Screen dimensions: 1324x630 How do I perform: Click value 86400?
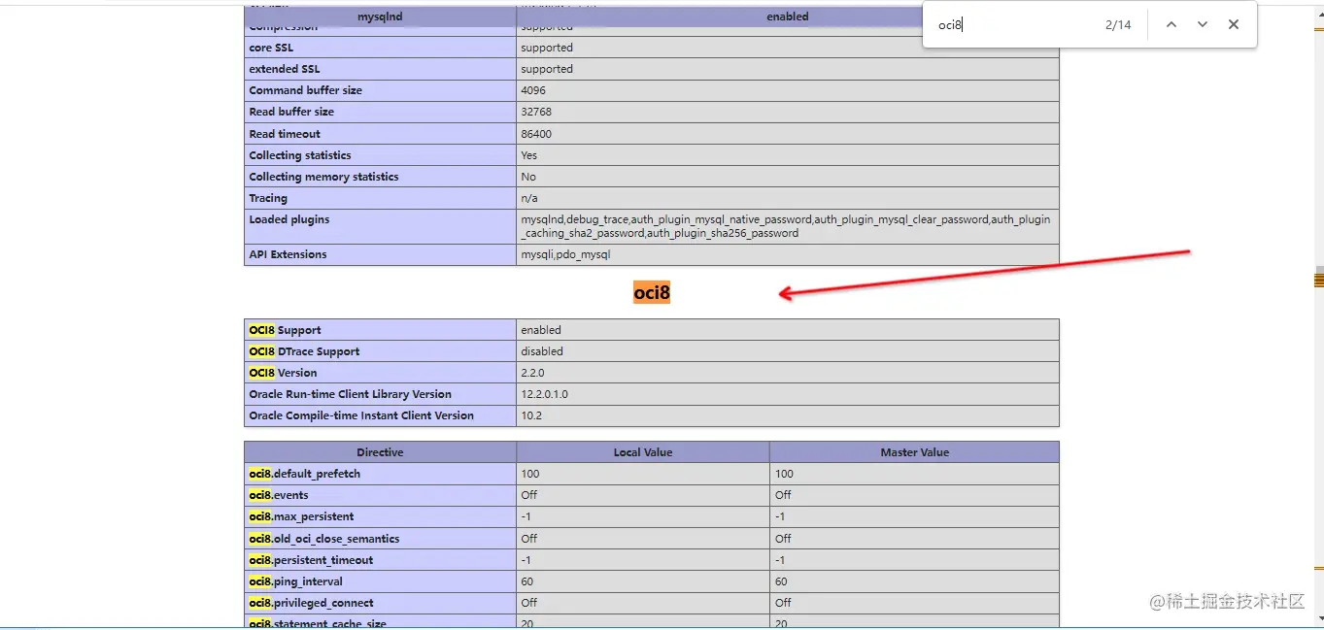click(x=536, y=134)
